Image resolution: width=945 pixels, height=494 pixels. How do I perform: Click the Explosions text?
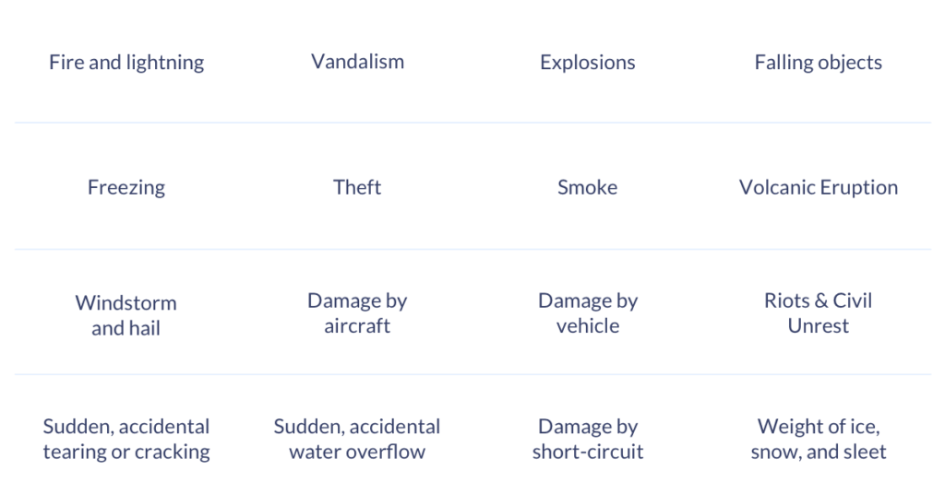[x=588, y=63]
